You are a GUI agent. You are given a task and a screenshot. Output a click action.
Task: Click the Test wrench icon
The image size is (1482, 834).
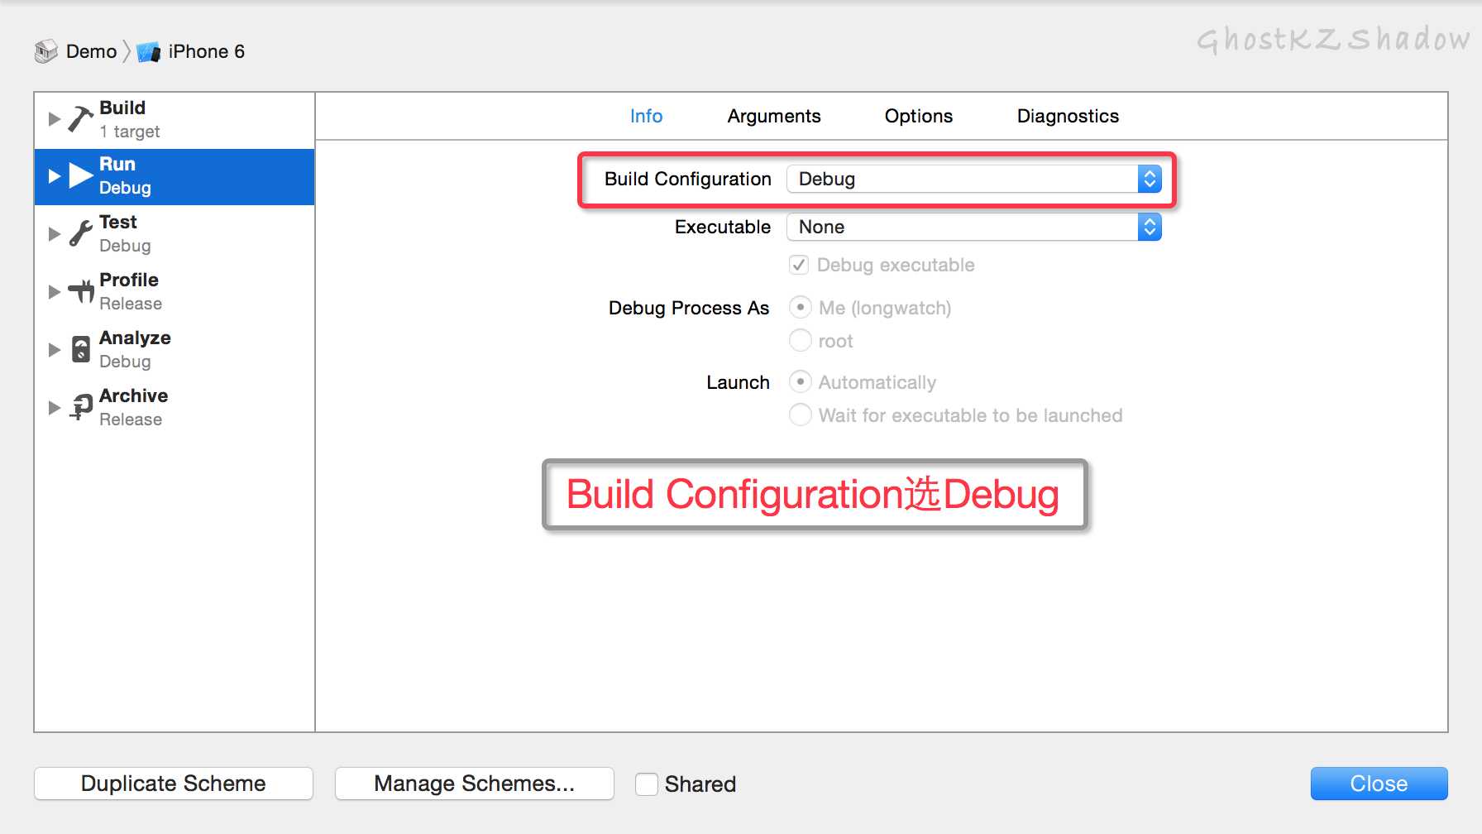pyautogui.click(x=80, y=233)
